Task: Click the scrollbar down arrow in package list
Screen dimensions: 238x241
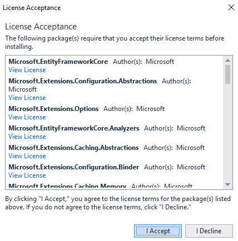Action: point(227,184)
